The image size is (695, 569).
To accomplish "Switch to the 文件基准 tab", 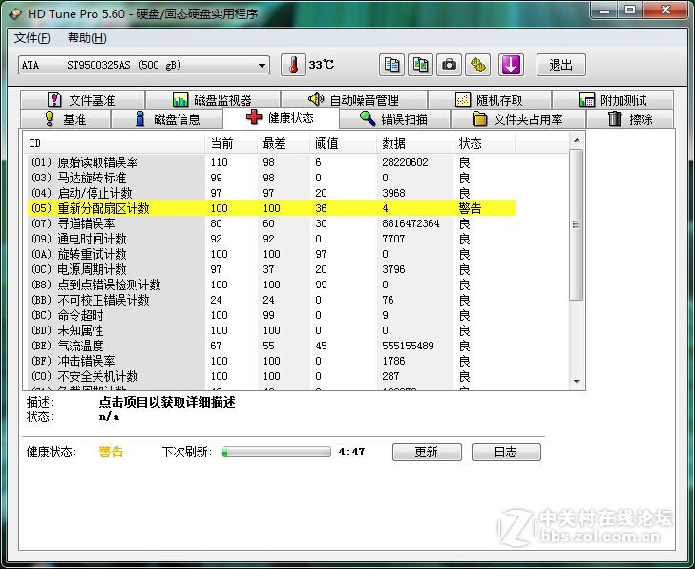I will tap(82, 99).
